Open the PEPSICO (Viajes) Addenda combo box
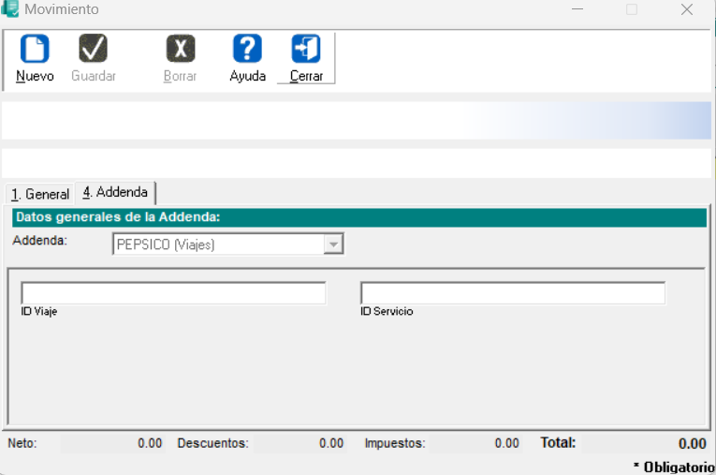Image resolution: width=716 pixels, height=475 pixels. (218, 245)
